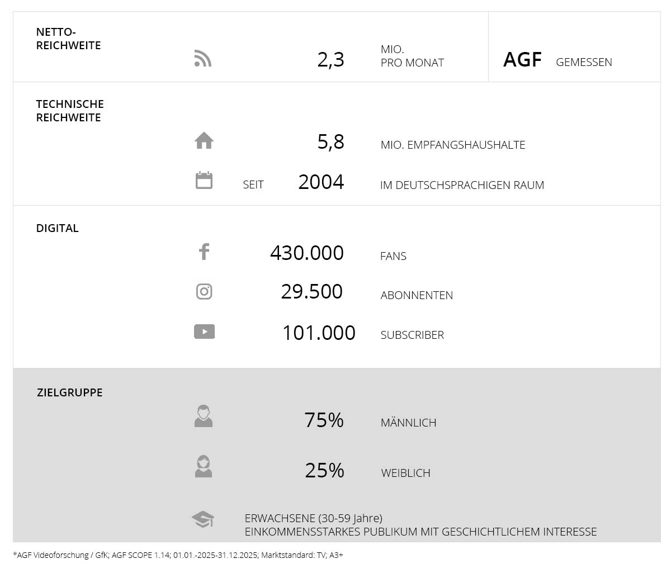The width and height of the screenshot is (671, 573).
Task: Click the DIGITAL section heading
Action: (x=58, y=228)
